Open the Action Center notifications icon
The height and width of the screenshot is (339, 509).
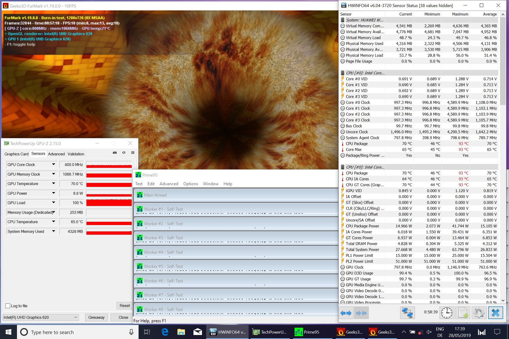tap(497, 332)
